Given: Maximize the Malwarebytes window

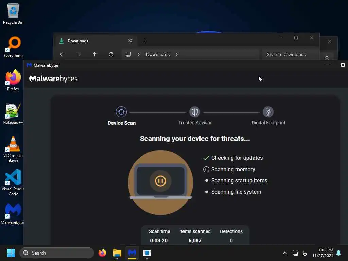Looking at the screenshot, I should (x=343, y=65).
